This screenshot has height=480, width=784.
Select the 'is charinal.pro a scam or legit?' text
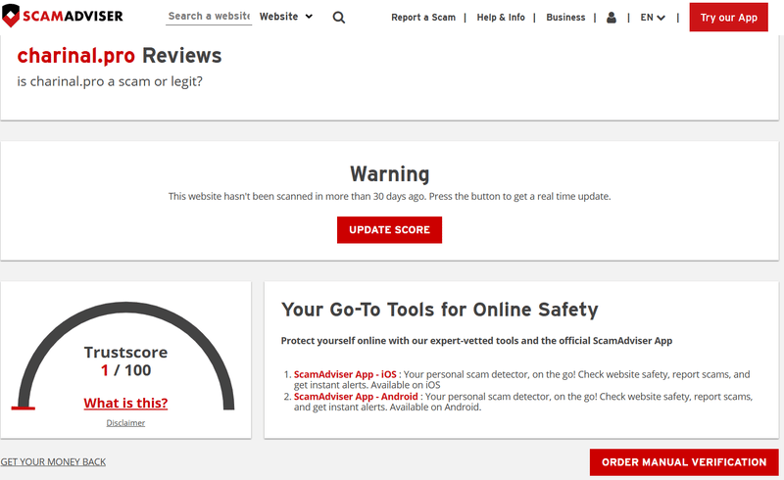click(x=110, y=81)
